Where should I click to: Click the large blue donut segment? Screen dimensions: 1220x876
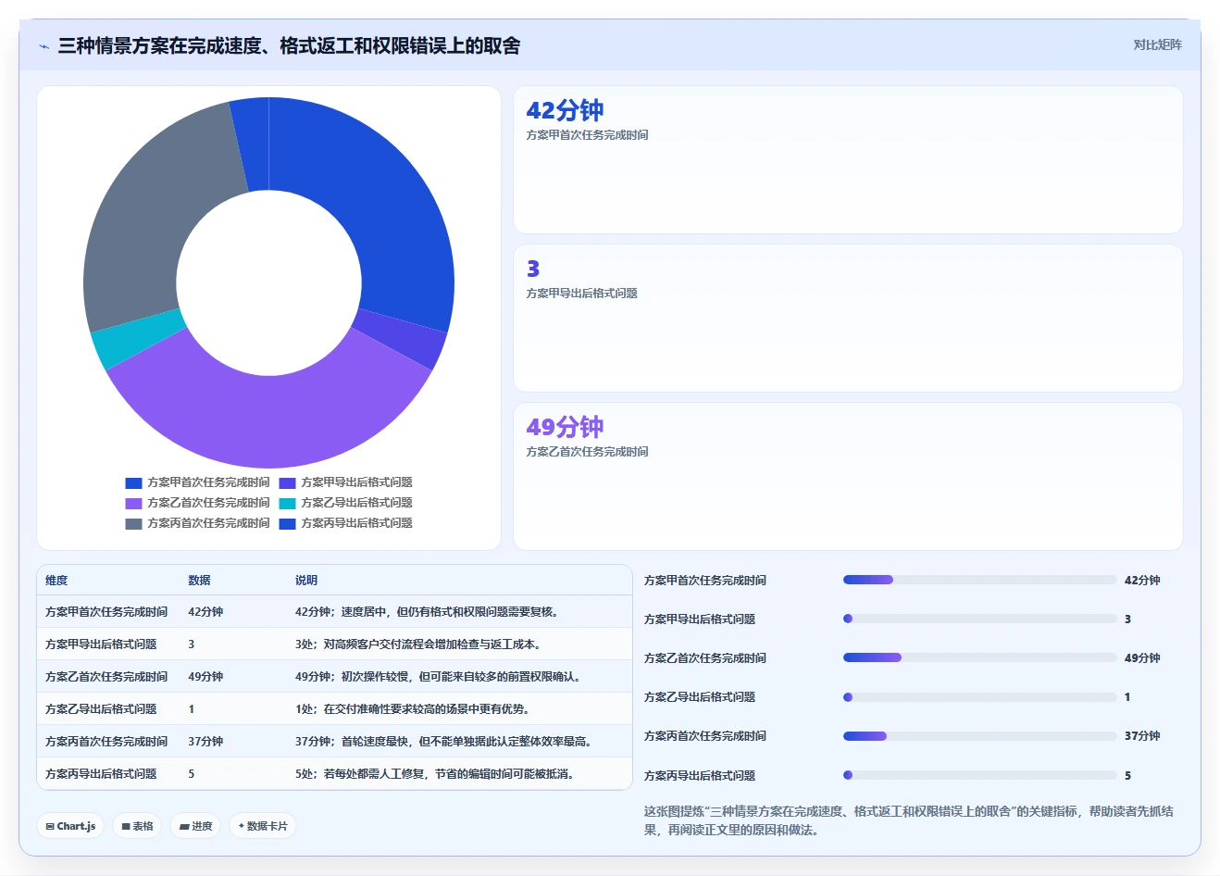389,213
